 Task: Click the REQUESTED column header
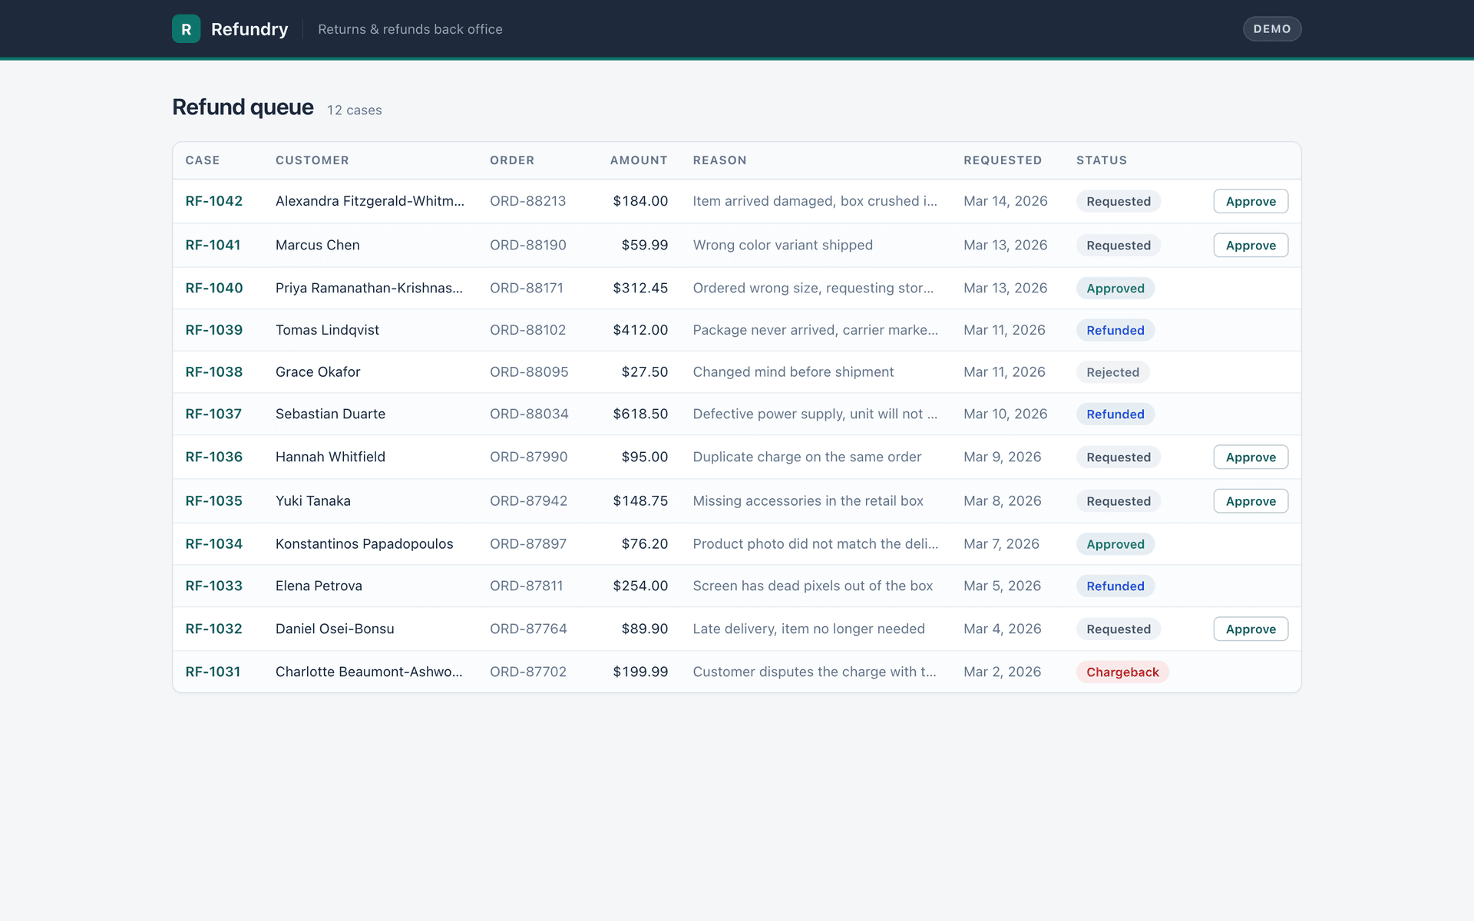tap(1003, 160)
